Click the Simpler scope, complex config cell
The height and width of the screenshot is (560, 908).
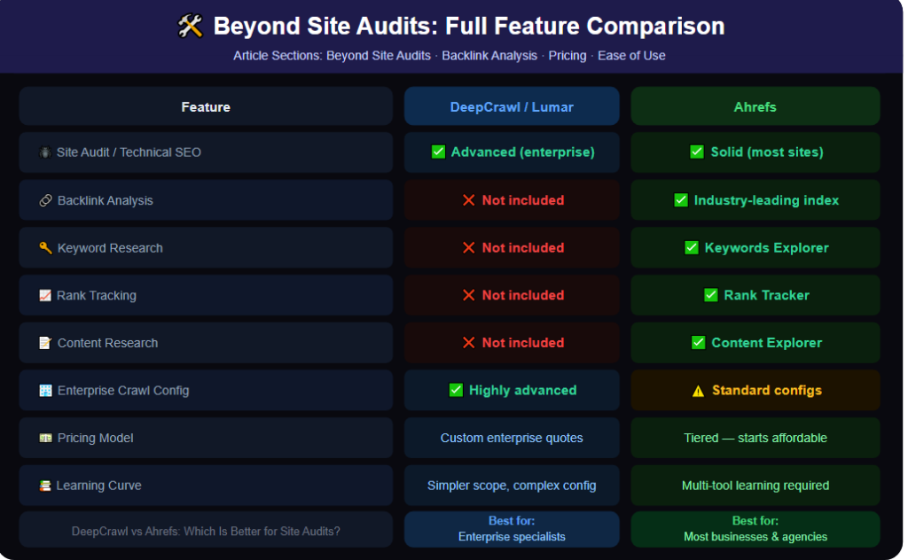coord(512,486)
